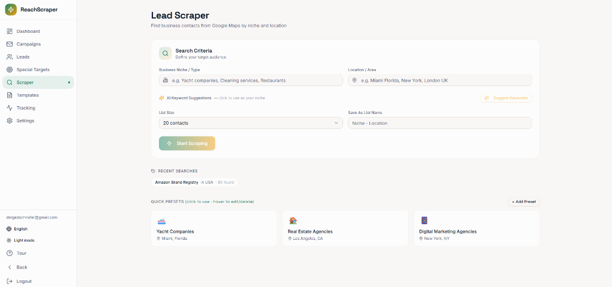612x287 pixels.
Task: Click the Special Targets bullseye icon
Action: click(10, 70)
